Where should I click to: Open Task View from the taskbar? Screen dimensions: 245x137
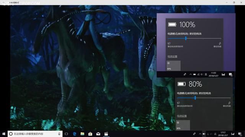tap(66, 134)
